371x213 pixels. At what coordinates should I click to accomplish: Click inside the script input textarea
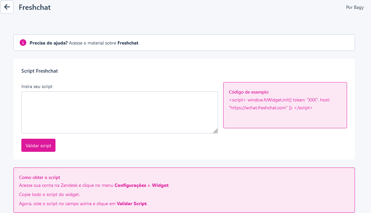pos(120,112)
